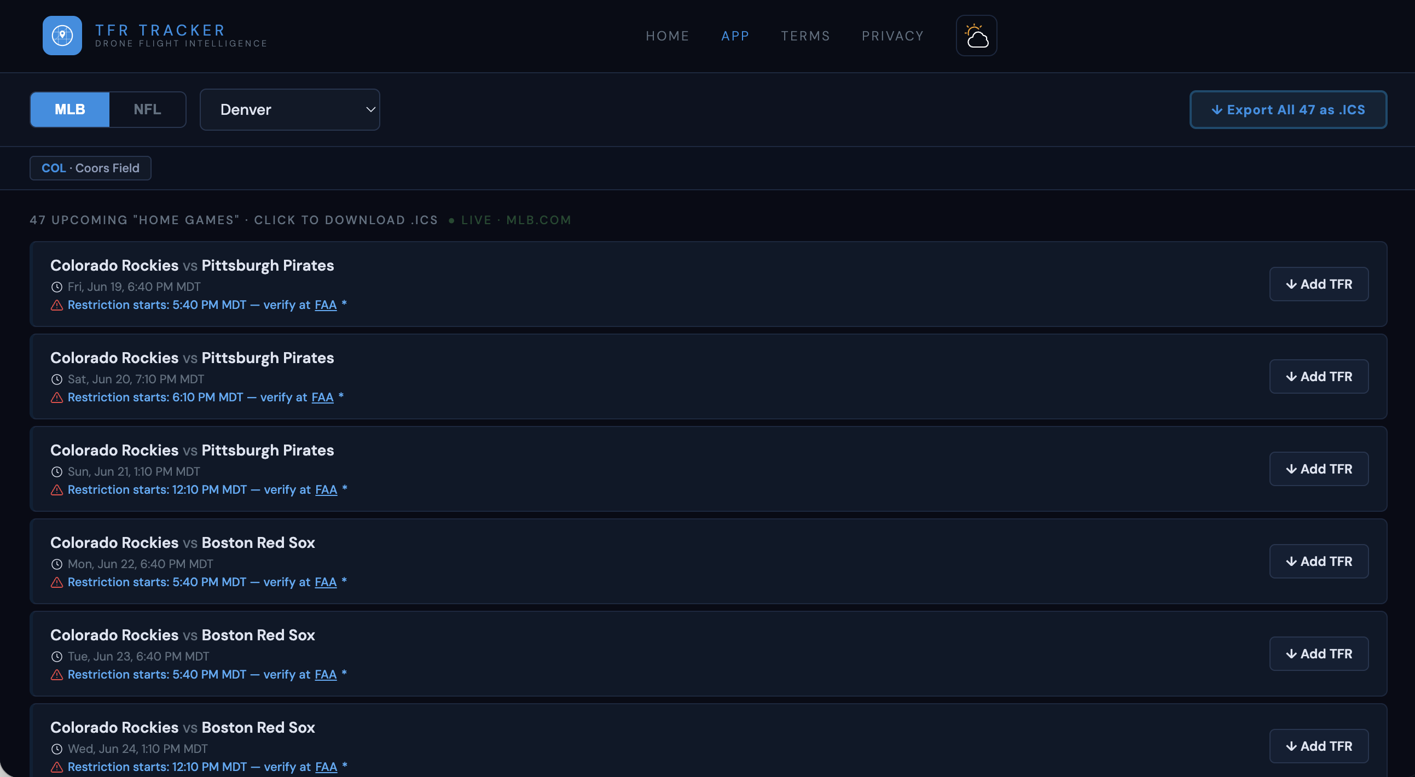Open the FAA link for the Jun 24 game
Viewport: 1415px width, 777px height.
tap(326, 767)
